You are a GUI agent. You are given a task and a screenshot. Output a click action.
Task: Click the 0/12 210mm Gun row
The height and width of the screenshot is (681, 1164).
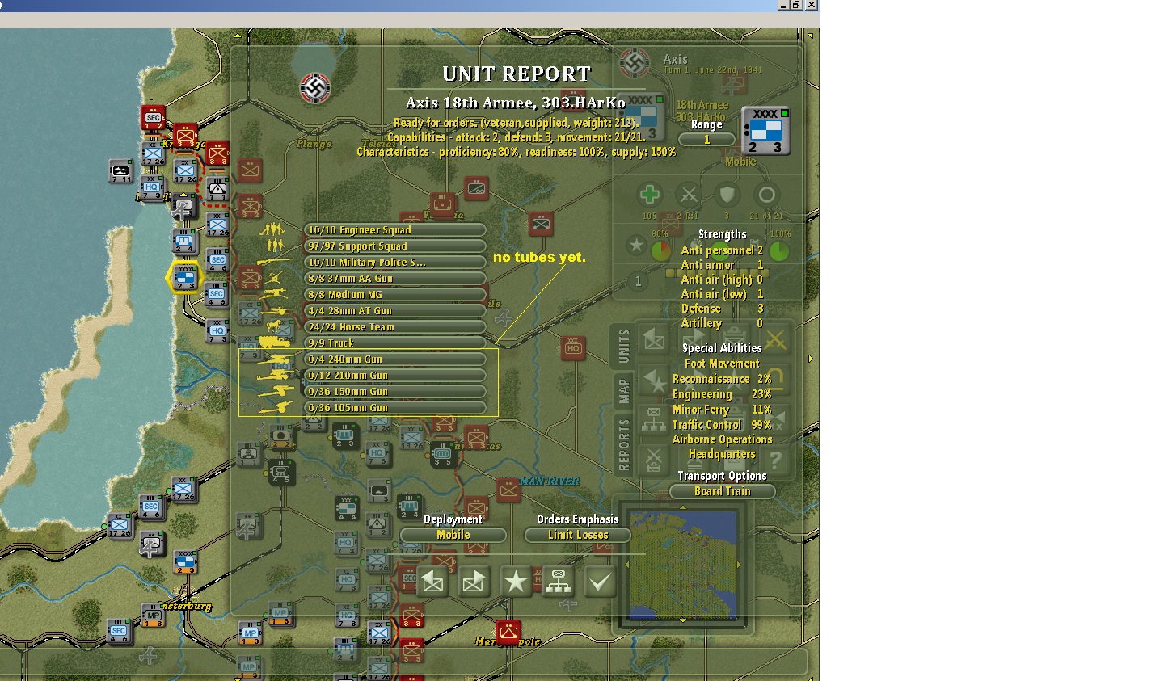click(x=395, y=376)
